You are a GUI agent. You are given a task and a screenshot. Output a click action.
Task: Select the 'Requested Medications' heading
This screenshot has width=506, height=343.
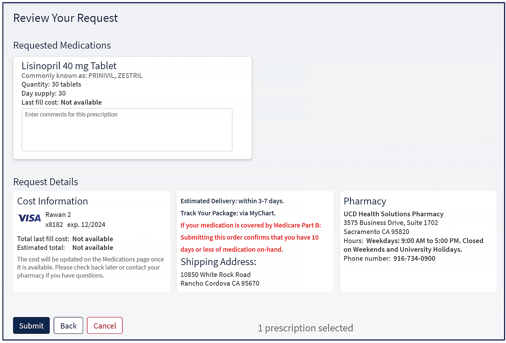pos(62,45)
